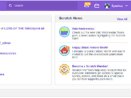
Task: Expand the account dropdown arrow
Action: click(x=126, y=6)
